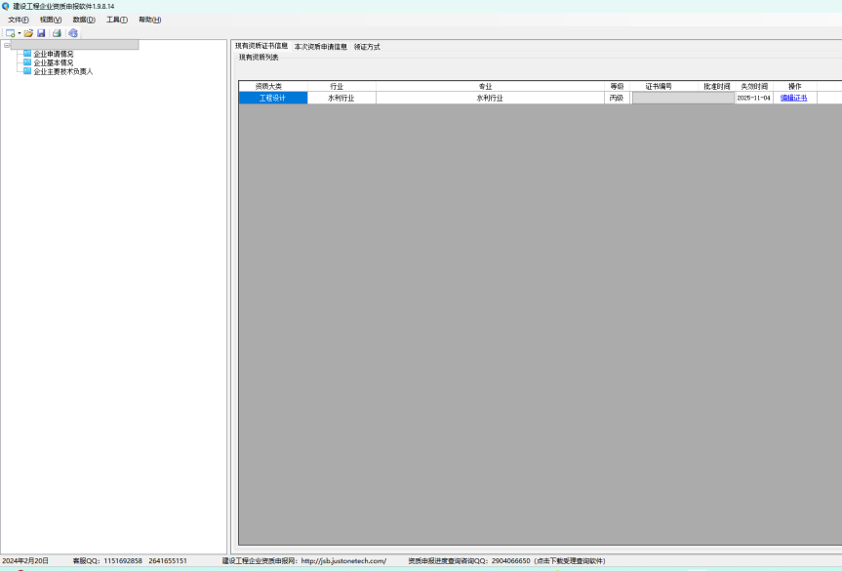
Task: Open the dropdown arrow beside New icon
Action: tap(20, 33)
